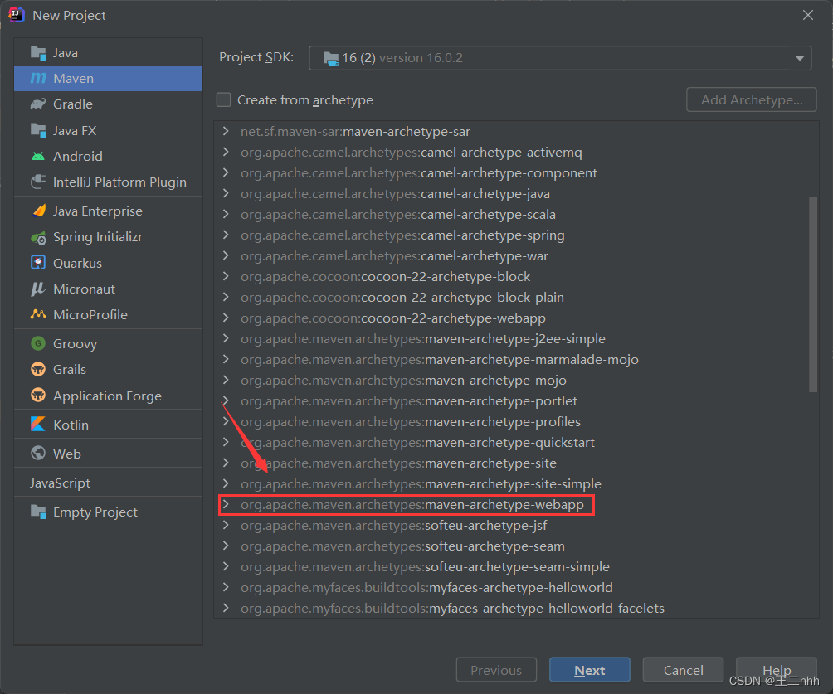Image resolution: width=833 pixels, height=694 pixels.
Task: Click the Application Forge icon
Action: [x=38, y=396]
